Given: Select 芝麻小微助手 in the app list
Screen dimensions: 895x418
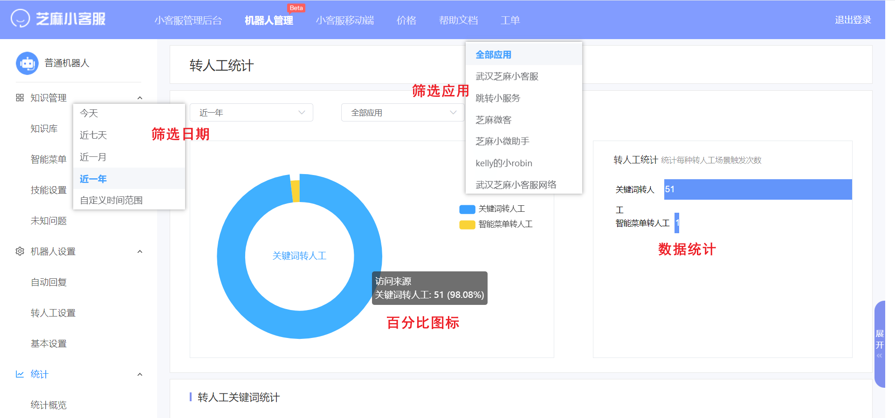Looking at the screenshot, I should (x=524, y=141).
